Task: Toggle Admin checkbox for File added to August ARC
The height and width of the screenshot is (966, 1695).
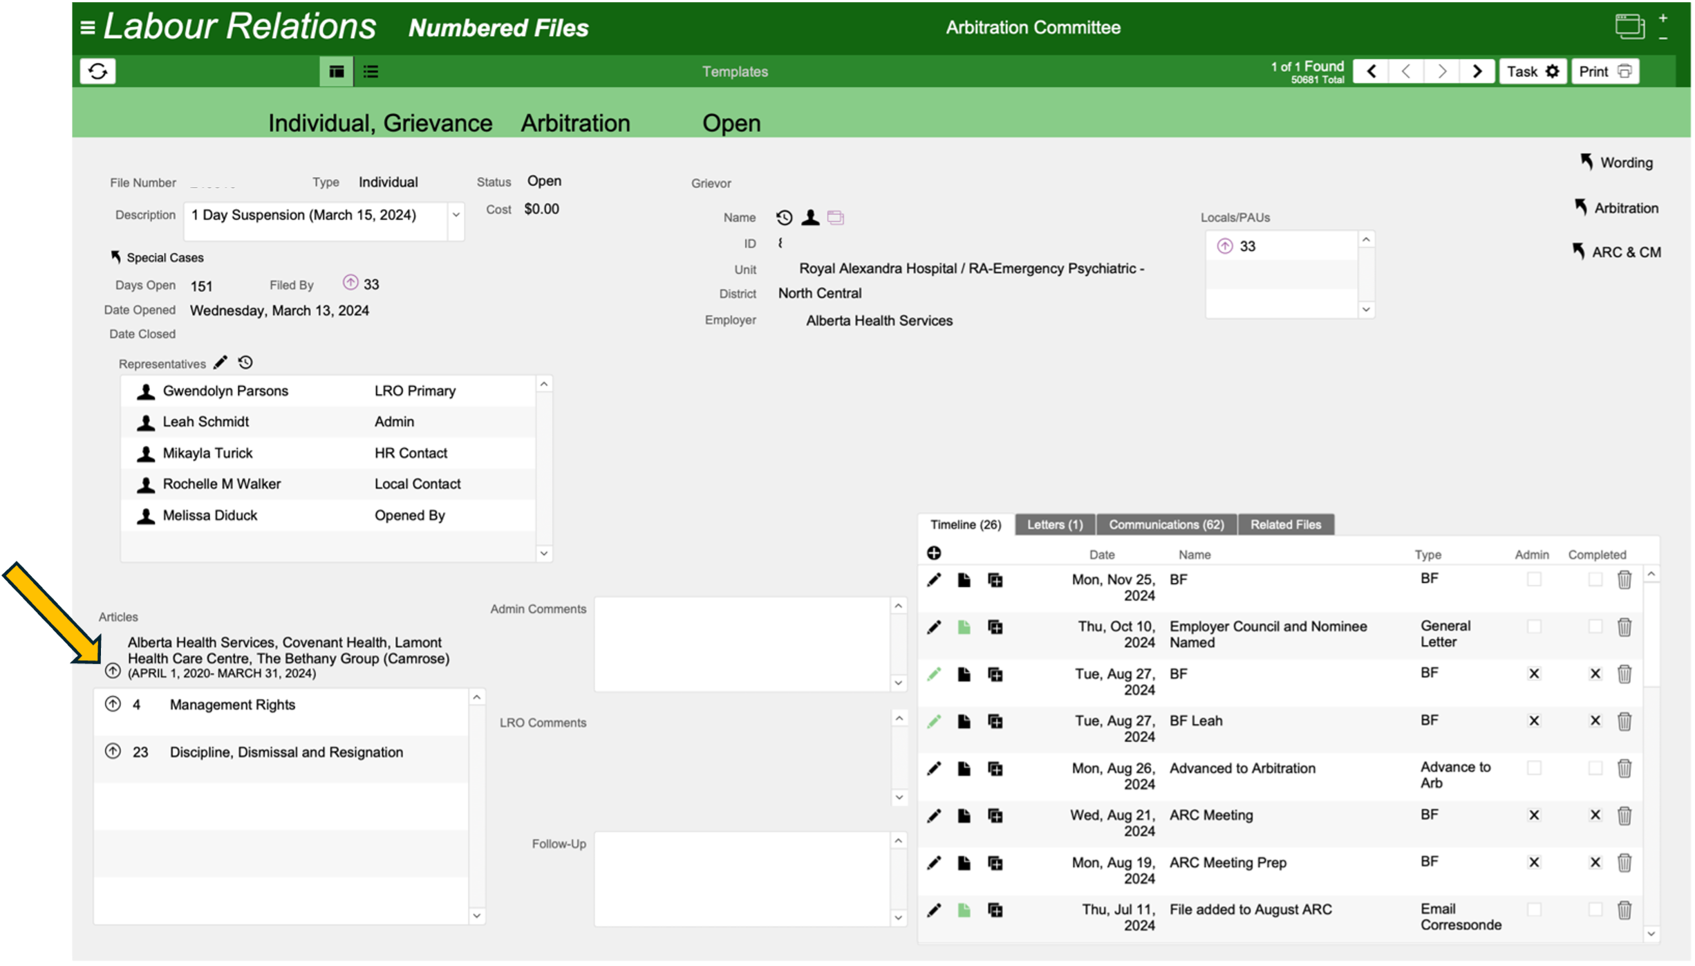Action: 1534,909
